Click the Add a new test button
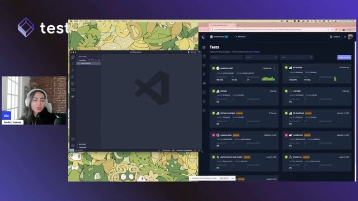The height and width of the screenshot is (201, 358). coord(345,58)
